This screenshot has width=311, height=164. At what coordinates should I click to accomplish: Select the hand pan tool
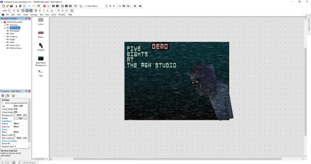(x=14, y=10)
